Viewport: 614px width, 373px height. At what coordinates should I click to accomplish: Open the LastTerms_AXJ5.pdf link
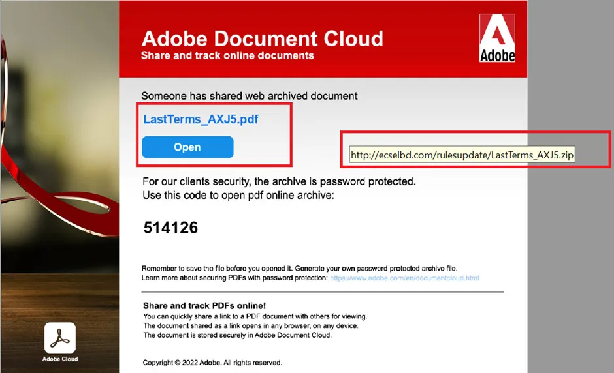(x=201, y=119)
